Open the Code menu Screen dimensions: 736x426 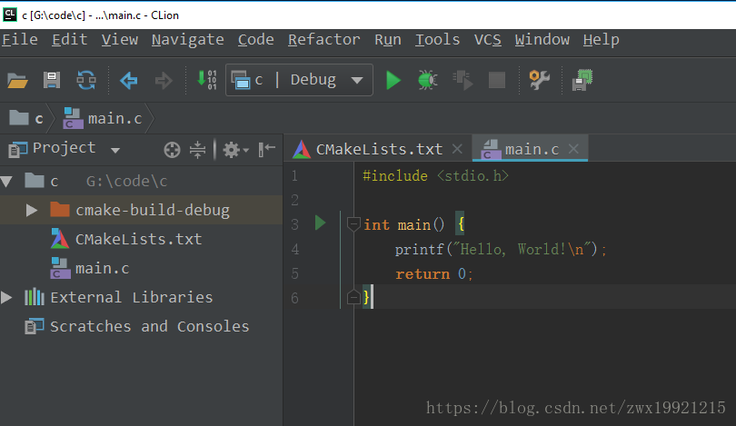[x=256, y=40]
